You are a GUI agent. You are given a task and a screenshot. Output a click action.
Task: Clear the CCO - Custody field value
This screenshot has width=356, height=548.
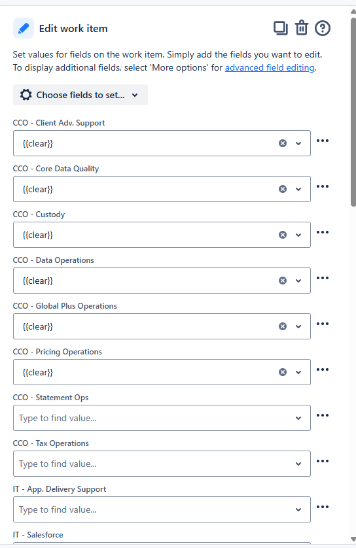[283, 235]
